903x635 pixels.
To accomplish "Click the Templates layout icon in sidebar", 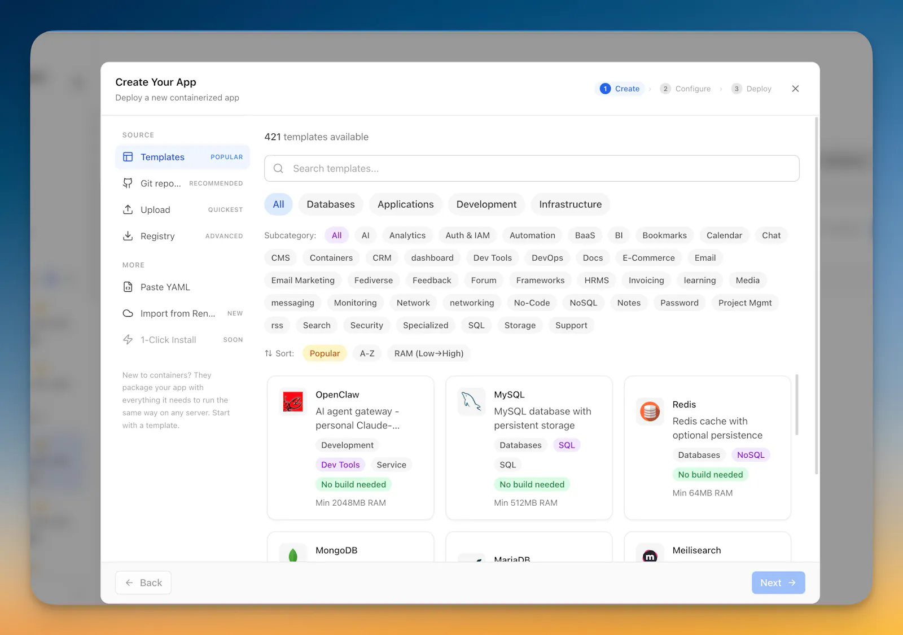I will [128, 157].
